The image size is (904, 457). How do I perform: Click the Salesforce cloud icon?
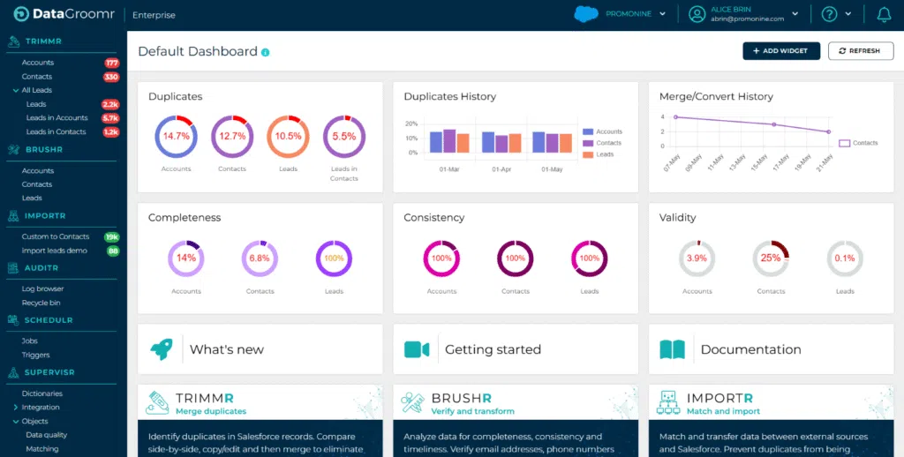click(x=587, y=14)
